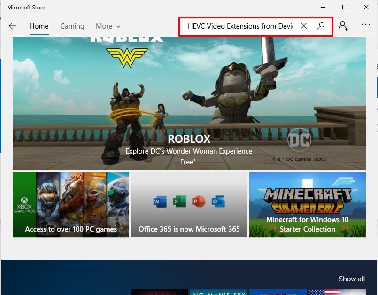This screenshot has width=378, height=295.
Task: Switch to the Home tab
Action: click(x=39, y=26)
